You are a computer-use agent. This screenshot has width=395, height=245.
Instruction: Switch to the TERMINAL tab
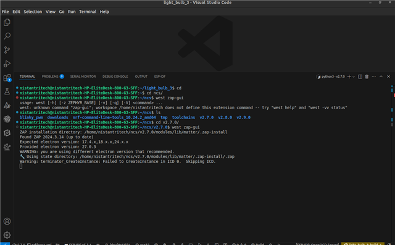pyautogui.click(x=27, y=77)
